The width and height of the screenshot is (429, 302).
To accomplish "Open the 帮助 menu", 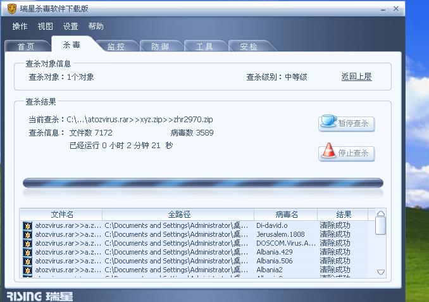I will pyautogui.click(x=96, y=27).
